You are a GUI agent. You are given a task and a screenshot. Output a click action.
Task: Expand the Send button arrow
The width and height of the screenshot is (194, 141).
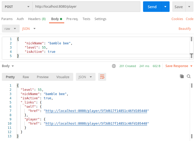pyautogui.click(x=165, y=7)
